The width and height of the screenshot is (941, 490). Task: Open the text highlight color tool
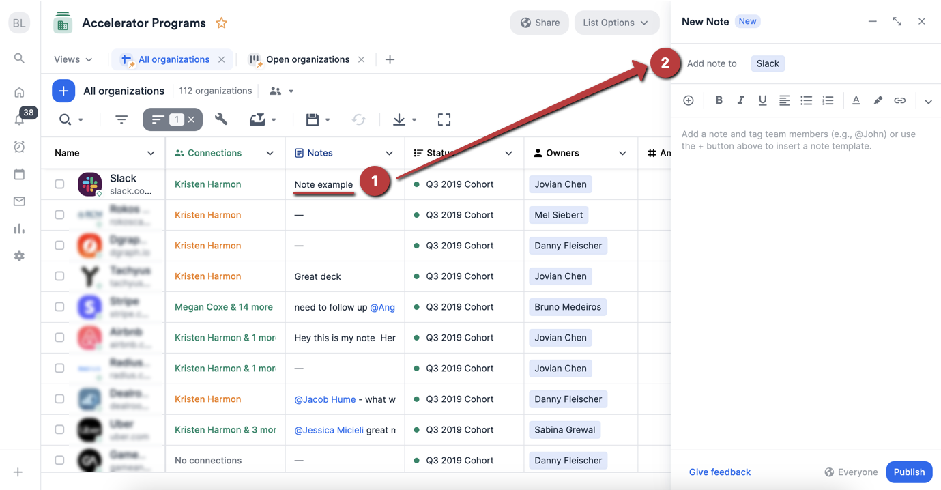click(x=878, y=100)
